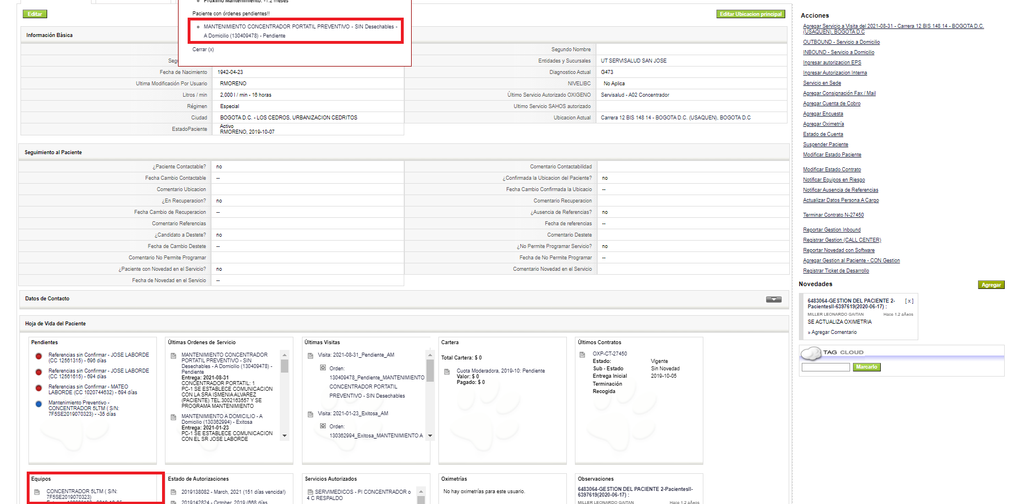Click Modificar Estado Contrato link
The width and height of the screenshot is (1011, 504).
click(x=832, y=170)
